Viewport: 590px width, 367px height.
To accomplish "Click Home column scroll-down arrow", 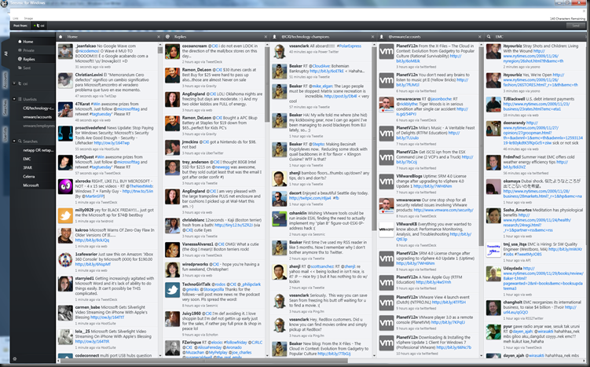I will [x=160, y=355].
